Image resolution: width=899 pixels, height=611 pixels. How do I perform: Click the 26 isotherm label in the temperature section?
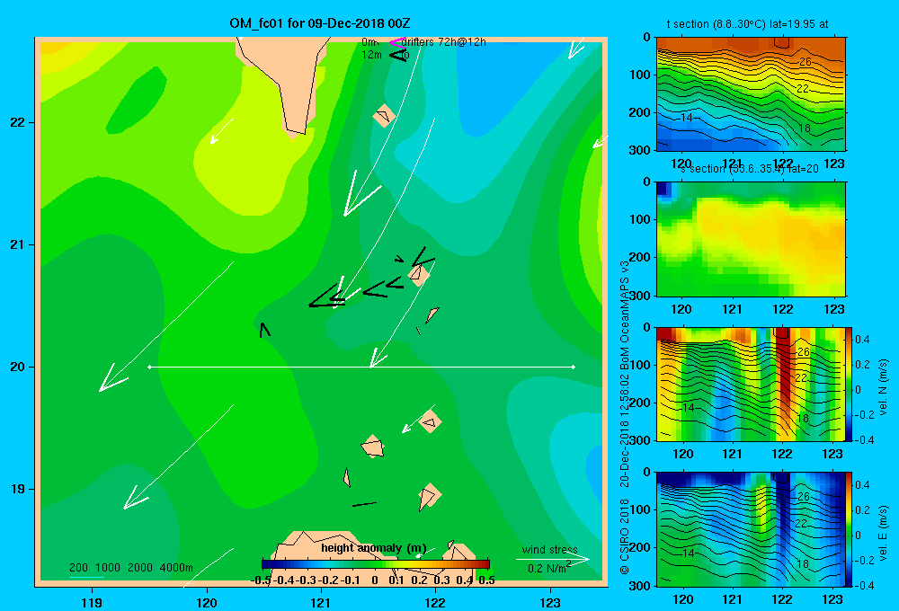805,62
